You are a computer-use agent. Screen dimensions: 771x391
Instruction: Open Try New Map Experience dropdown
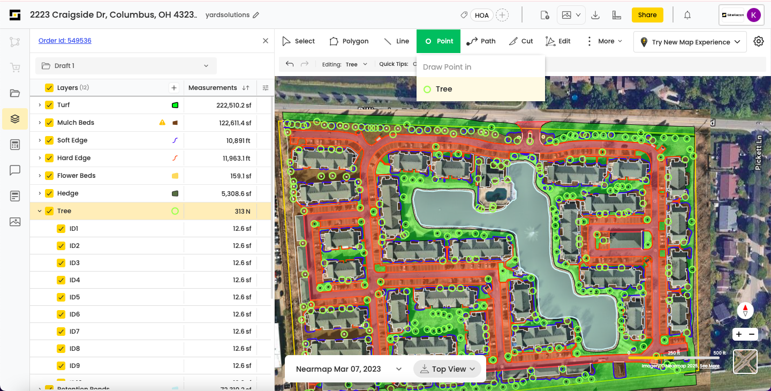(690, 42)
